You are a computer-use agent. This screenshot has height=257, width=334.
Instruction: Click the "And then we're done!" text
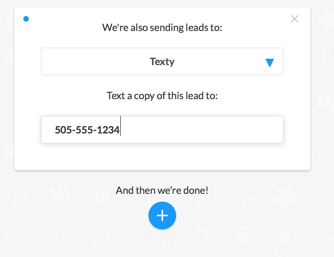[162, 191]
